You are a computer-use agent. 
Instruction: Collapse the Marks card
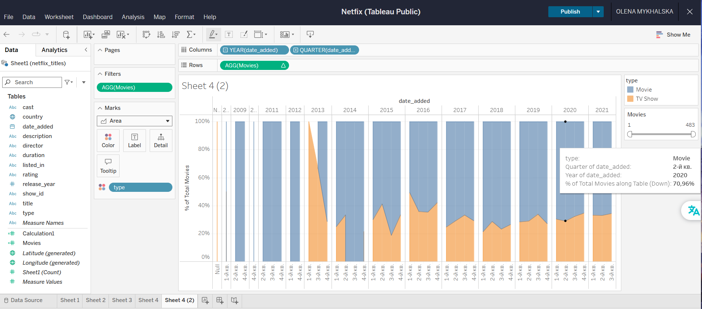pyautogui.click(x=100, y=108)
